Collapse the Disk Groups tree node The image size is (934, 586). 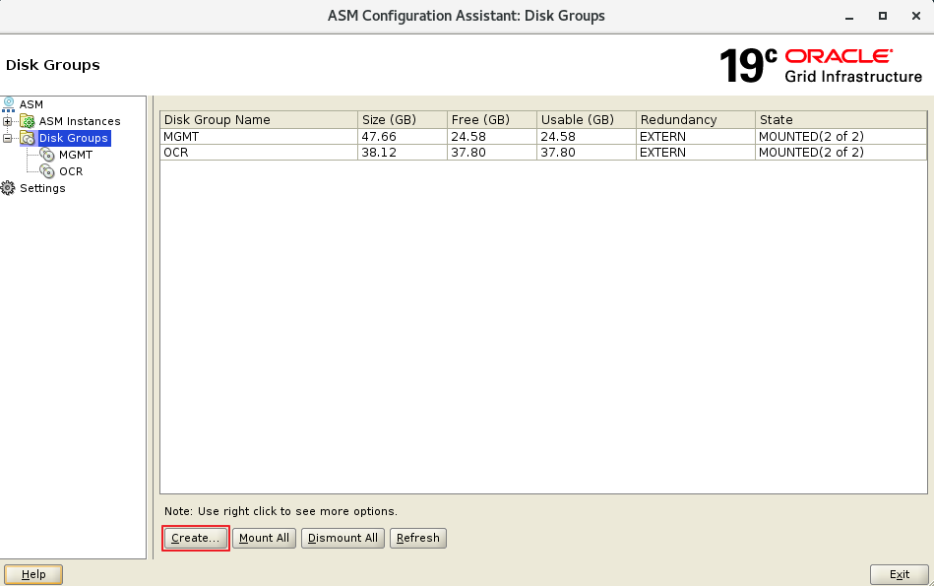7,138
